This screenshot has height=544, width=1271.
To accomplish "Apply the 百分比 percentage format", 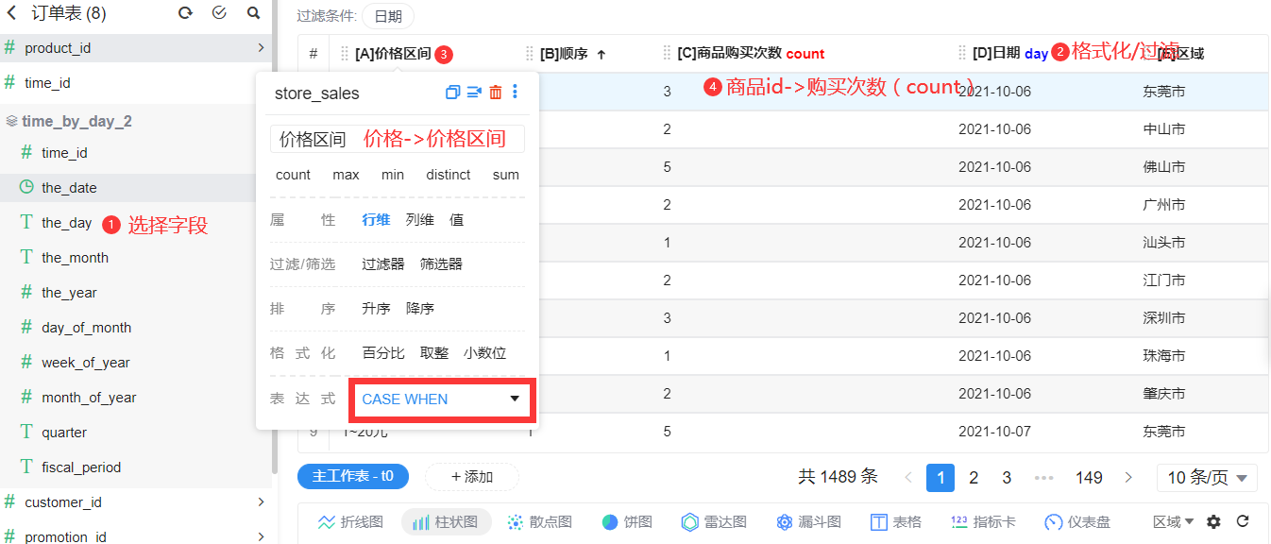I will click(x=383, y=352).
